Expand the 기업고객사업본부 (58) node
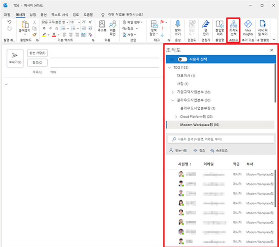This screenshot has width=279, height=247. point(173,92)
